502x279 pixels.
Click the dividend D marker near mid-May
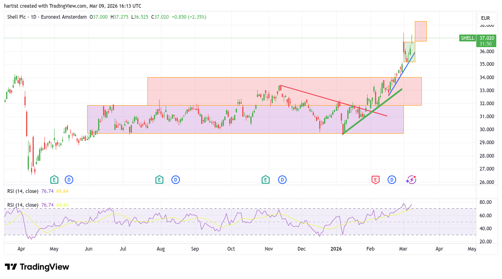[69, 180]
